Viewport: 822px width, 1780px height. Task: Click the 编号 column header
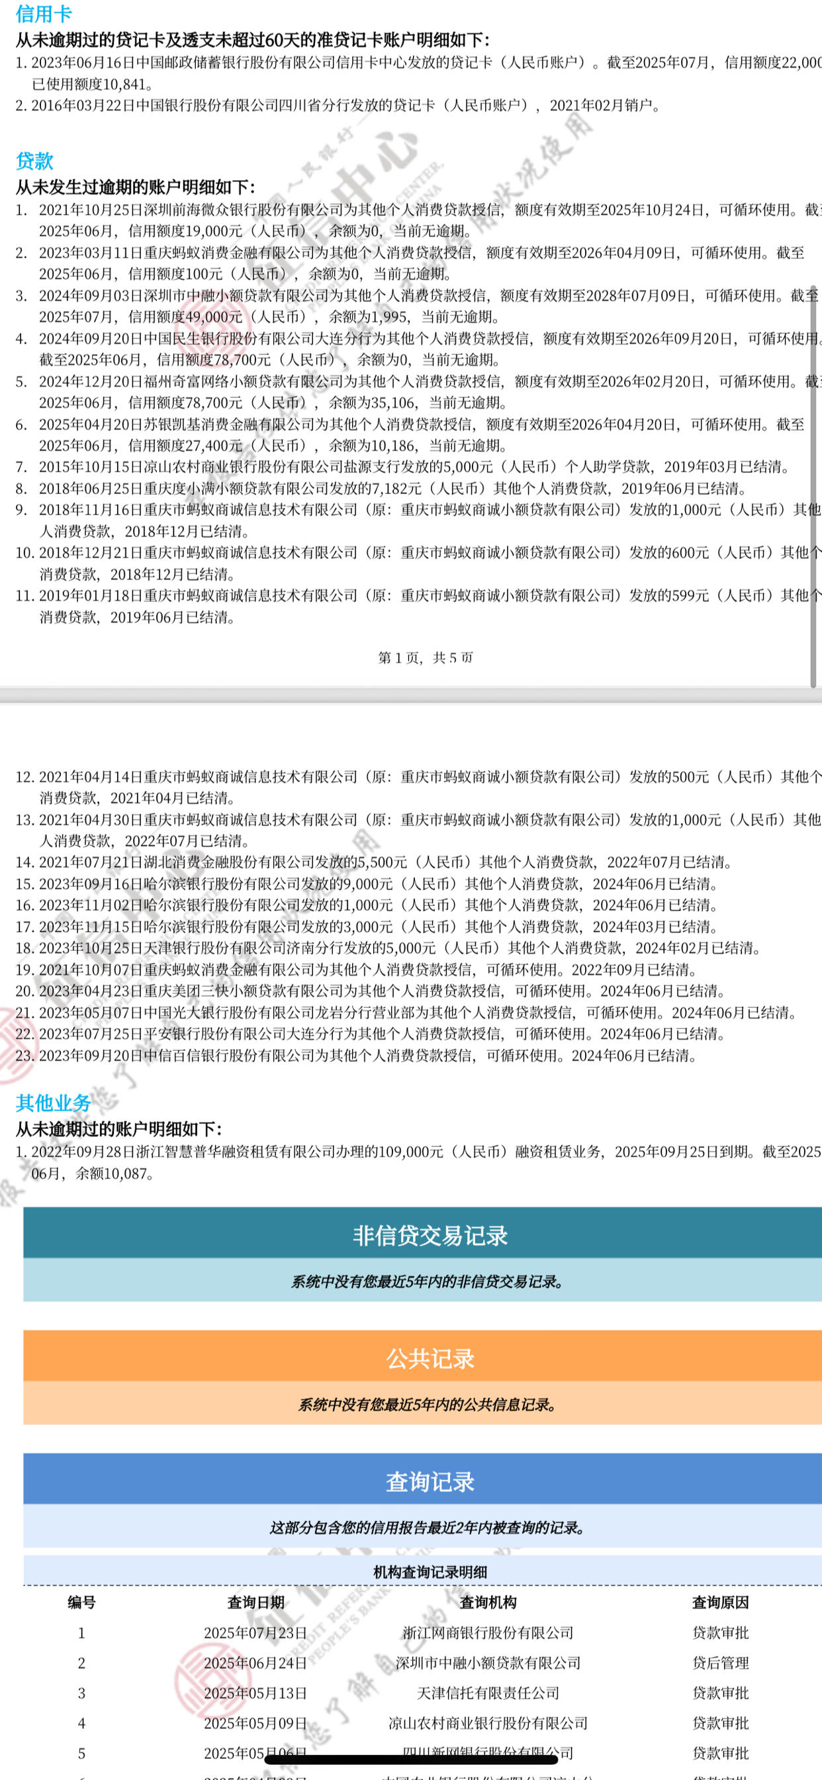point(81,1603)
